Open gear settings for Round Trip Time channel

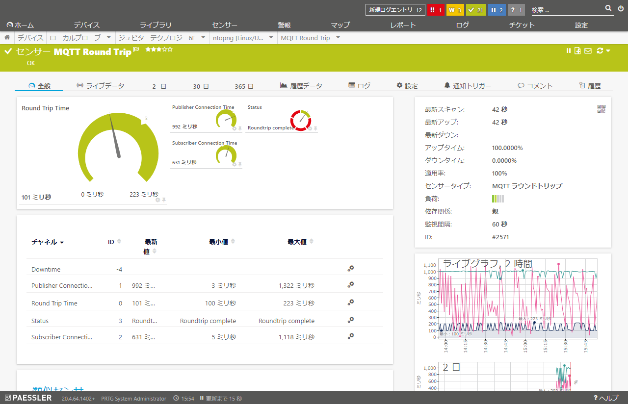351,302
